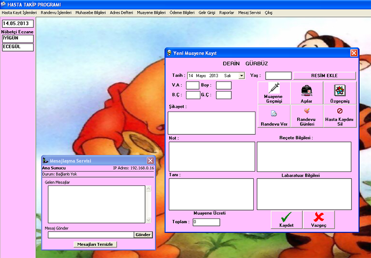Open Aşılar vaccine bag icon
This screenshot has width=371, height=258.
pyautogui.click(x=307, y=93)
